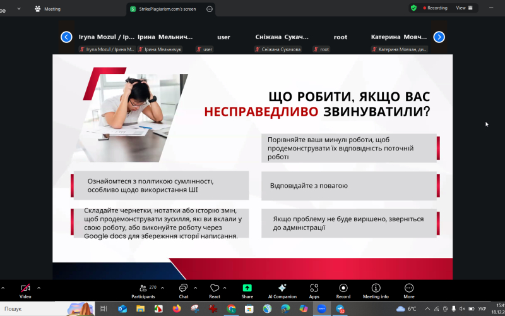Open the Chat panel
The image size is (505, 316).
(183, 289)
